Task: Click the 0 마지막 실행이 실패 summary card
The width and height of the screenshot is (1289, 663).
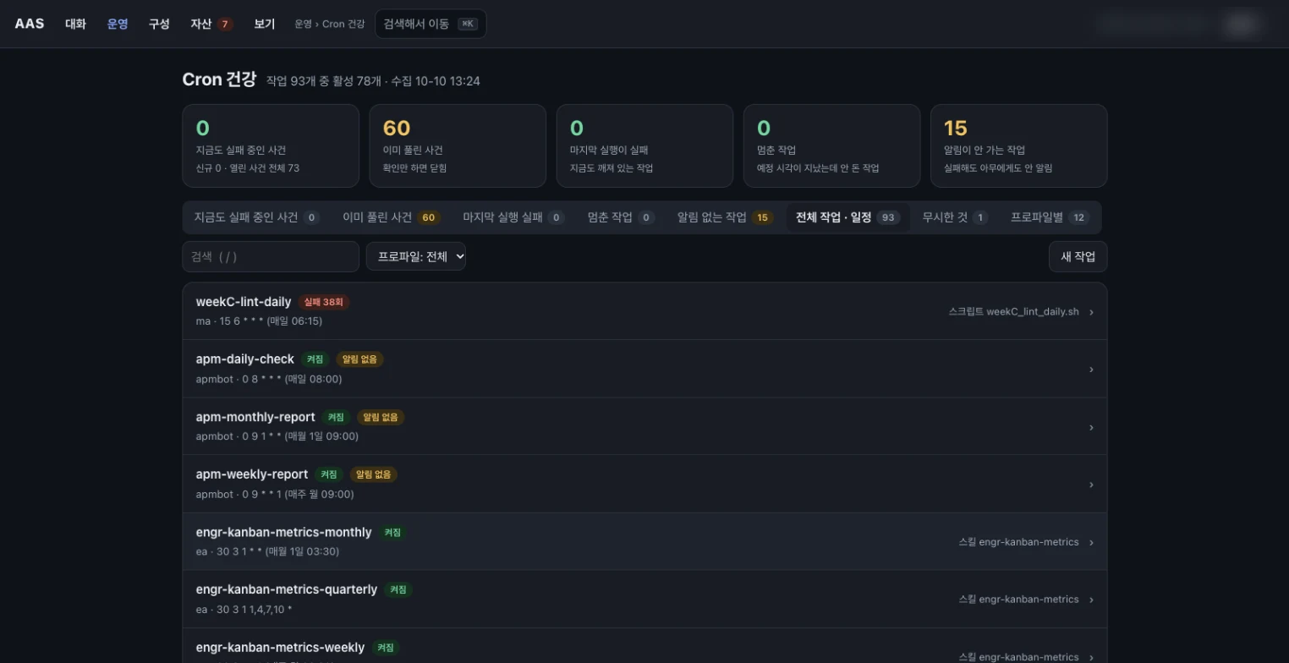Action: [644, 145]
